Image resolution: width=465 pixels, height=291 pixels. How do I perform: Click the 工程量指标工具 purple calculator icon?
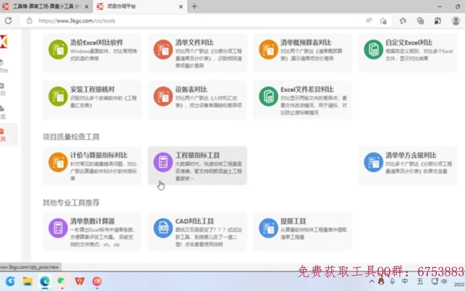click(x=163, y=162)
